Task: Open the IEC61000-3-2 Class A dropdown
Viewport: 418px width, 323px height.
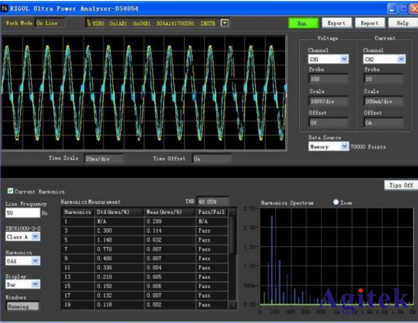Action: tap(35, 237)
